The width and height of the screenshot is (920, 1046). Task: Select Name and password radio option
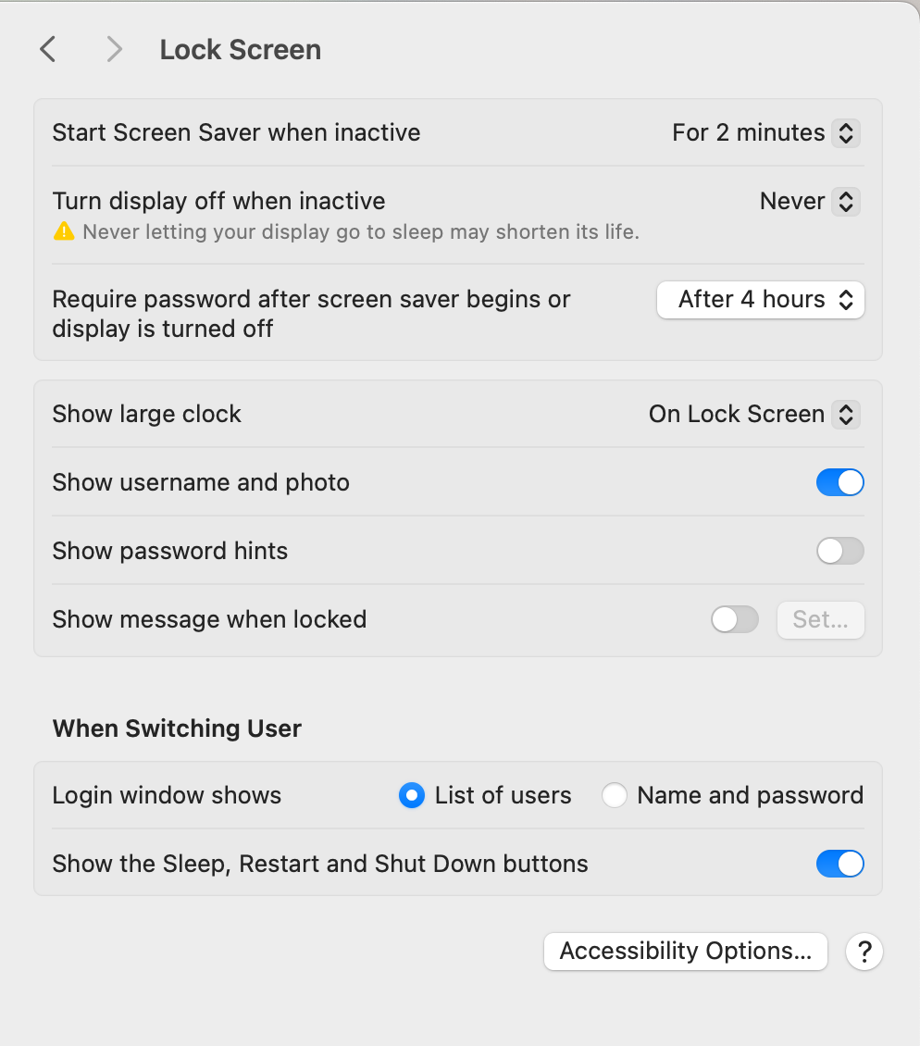pos(614,795)
